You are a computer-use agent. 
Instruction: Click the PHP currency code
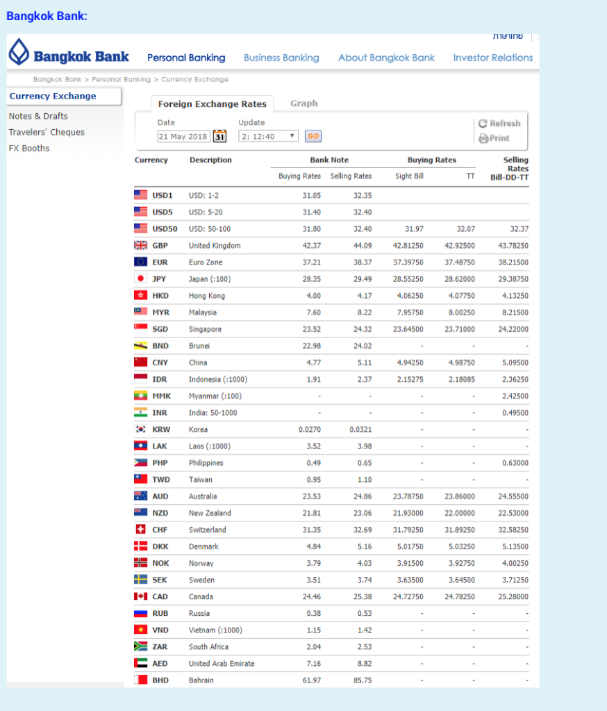tap(160, 462)
